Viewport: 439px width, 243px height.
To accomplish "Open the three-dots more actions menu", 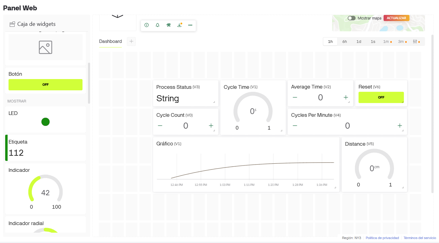I will coord(190,25).
